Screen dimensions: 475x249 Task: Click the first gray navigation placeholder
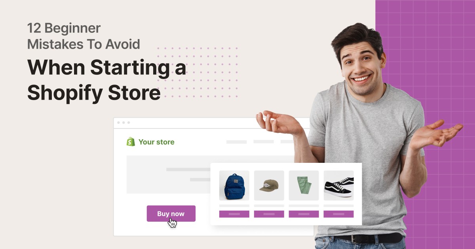click(236, 142)
